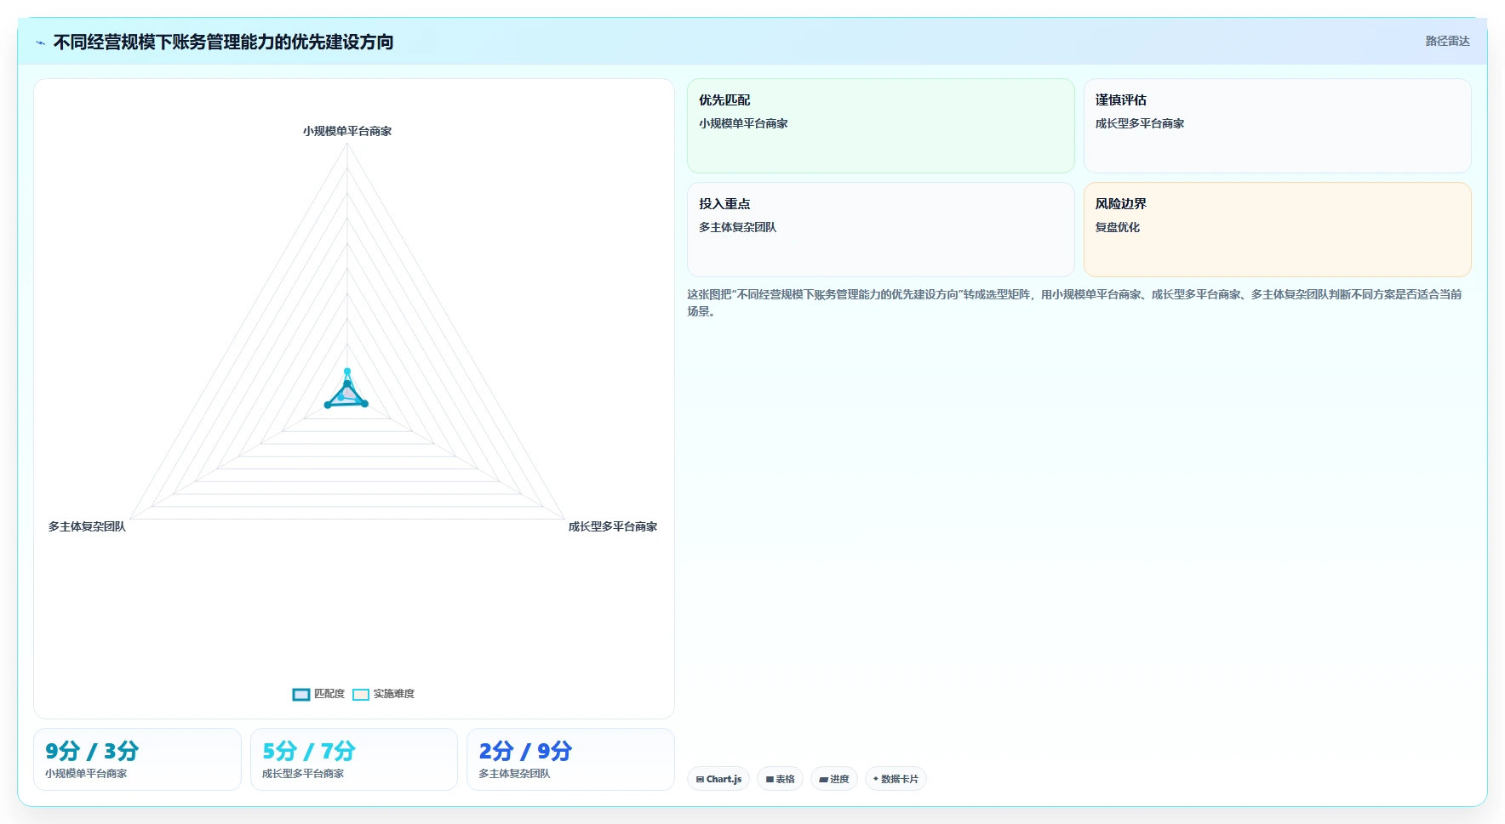The width and height of the screenshot is (1505, 824).
Task: Click the 小规模单平台商家 radar axis label
Action: coord(347,131)
